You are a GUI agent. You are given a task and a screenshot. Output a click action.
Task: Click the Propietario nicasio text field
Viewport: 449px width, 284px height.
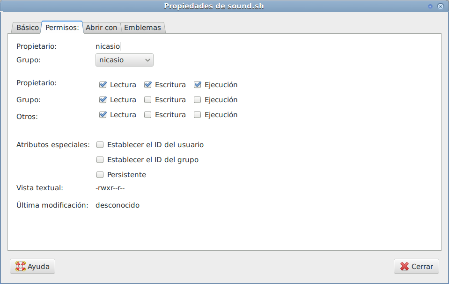pyautogui.click(x=108, y=46)
